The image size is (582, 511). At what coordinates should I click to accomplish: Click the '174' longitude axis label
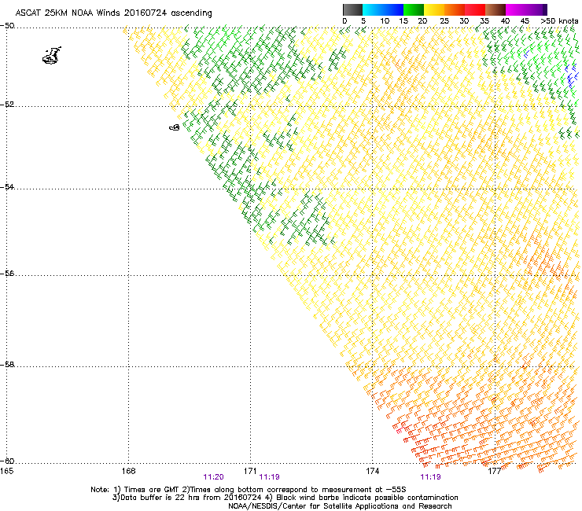click(372, 471)
